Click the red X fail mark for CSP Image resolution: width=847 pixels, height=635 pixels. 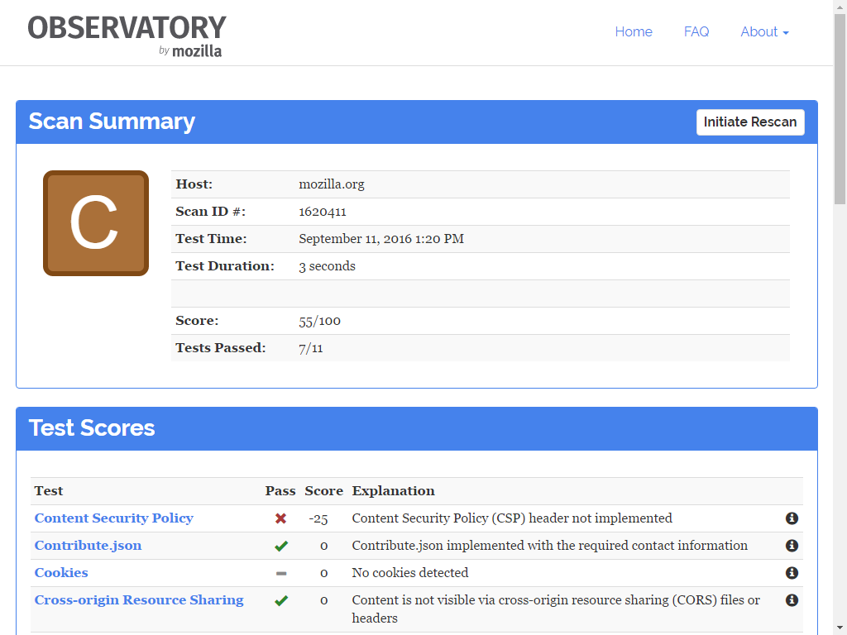[280, 518]
